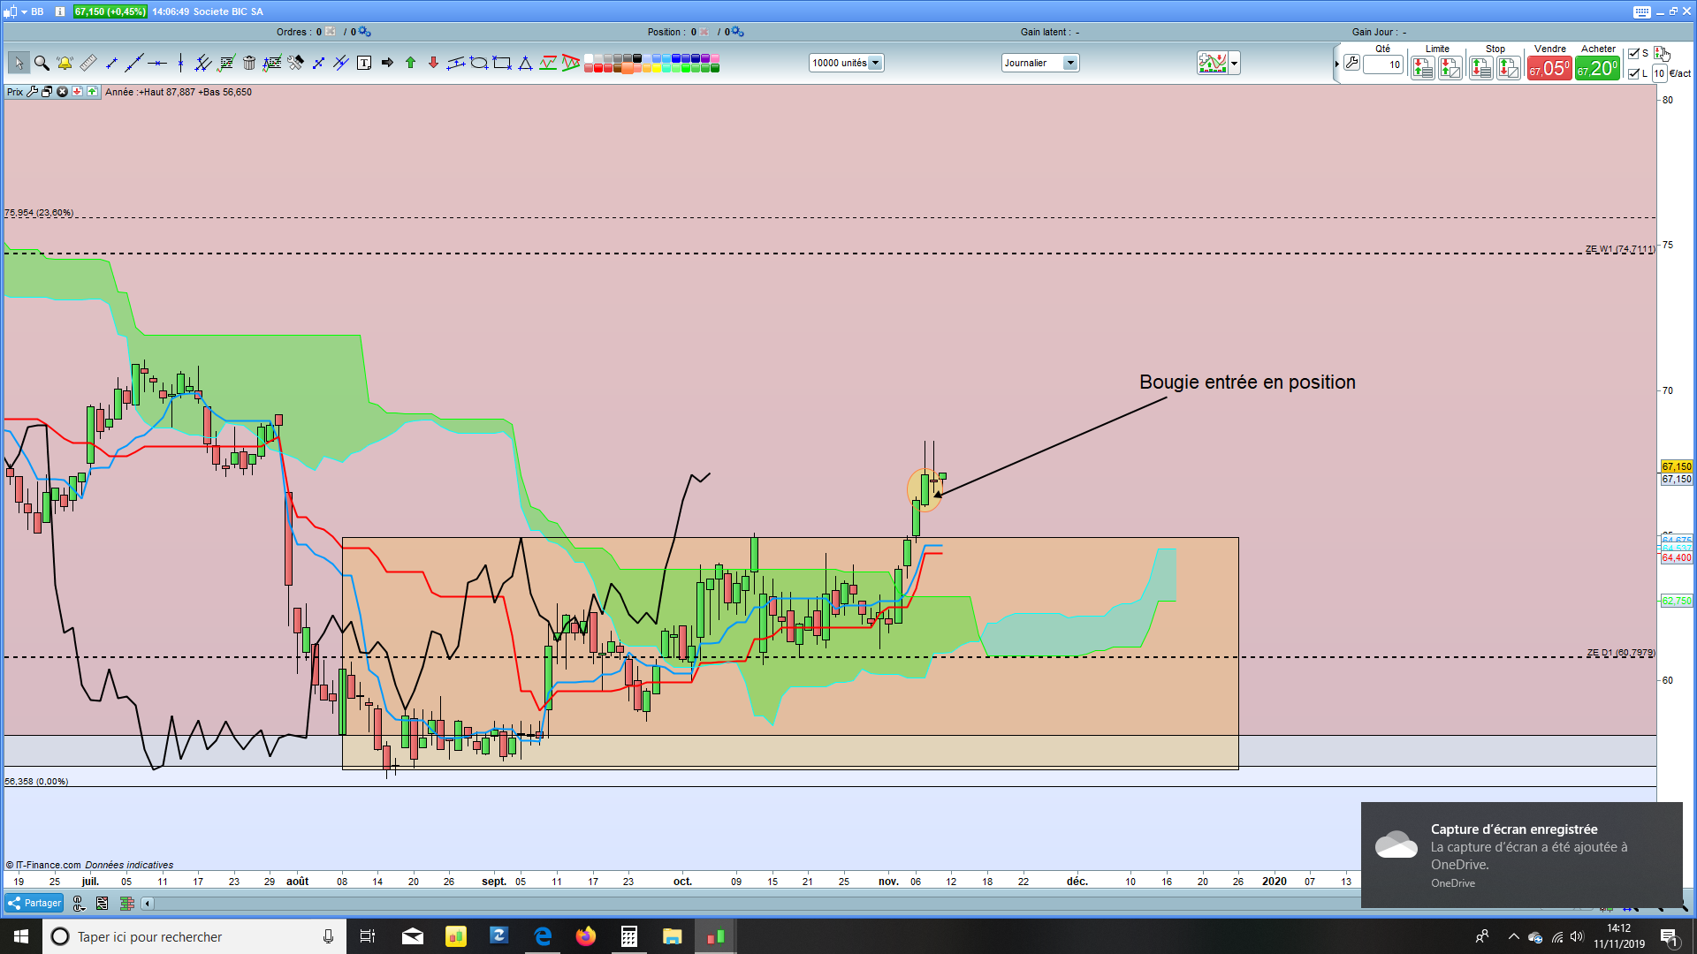Toggle the S checkbox
Image resolution: width=1697 pixels, height=954 pixels.
click(x=1633, y=54)
